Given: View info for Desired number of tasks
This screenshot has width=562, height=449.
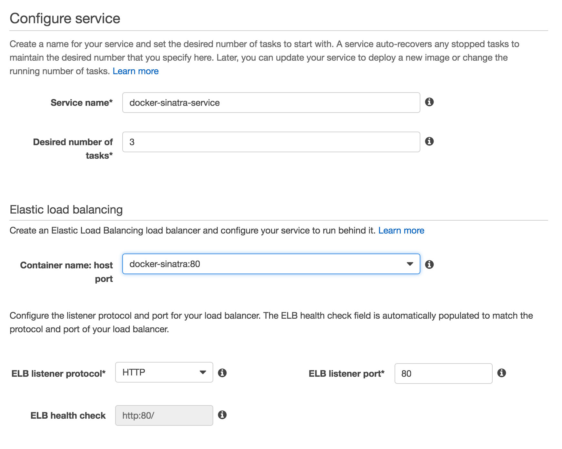Looking at the screenshot, I should [429, 141].
